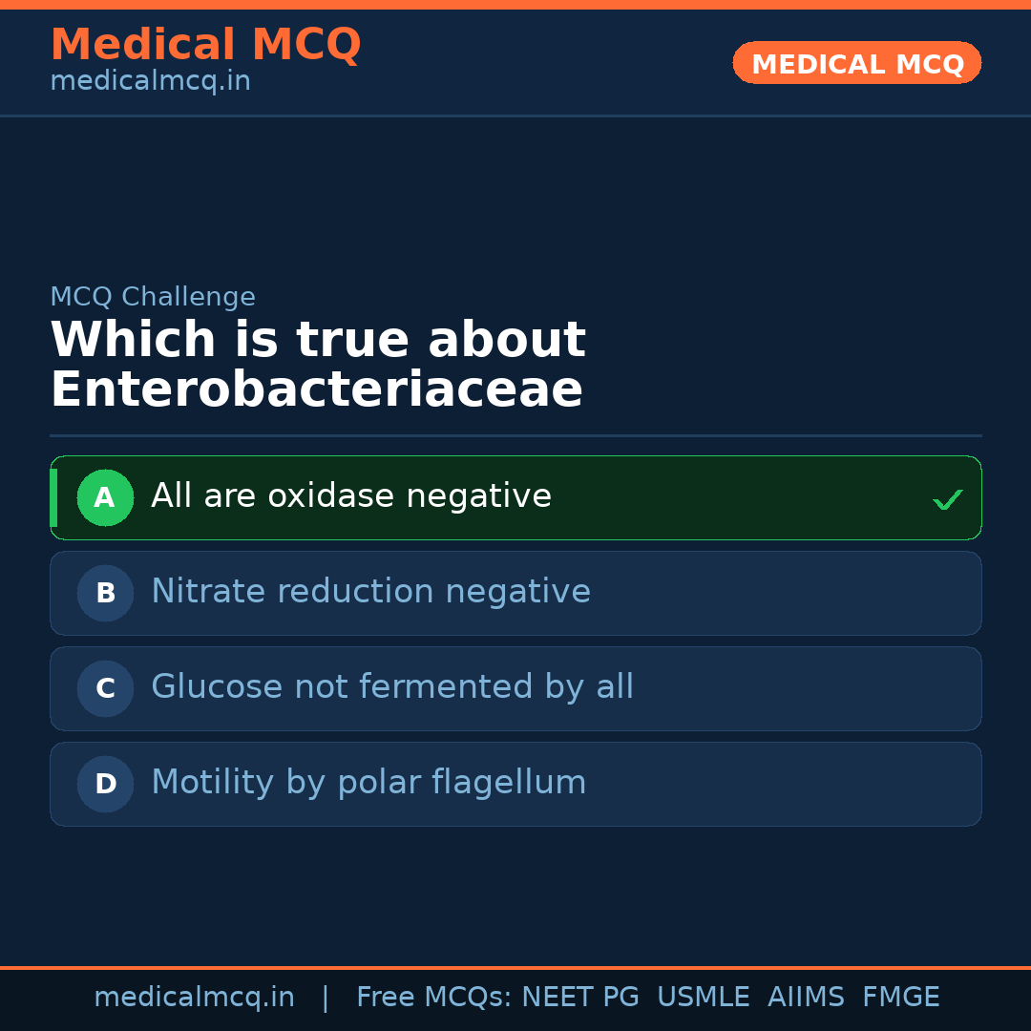Pick 'Glucose not fermented by all' answer
The height and width of the screenshot is (1031, 1031).
(x=391, y=687)
